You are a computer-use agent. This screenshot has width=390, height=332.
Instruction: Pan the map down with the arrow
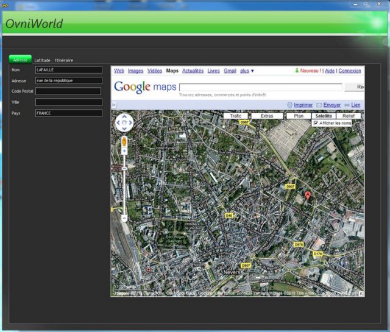(124, 129)
